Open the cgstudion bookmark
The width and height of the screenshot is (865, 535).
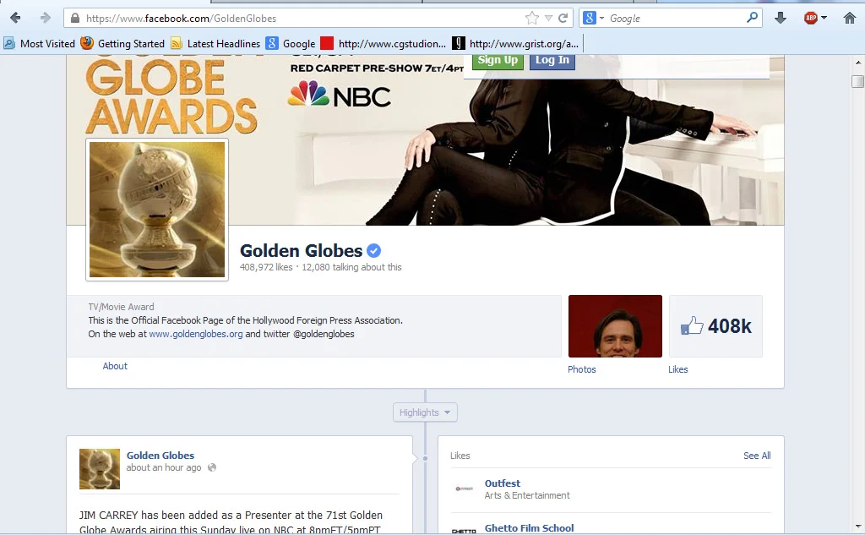pyautogui.click(x=384, y=44)
